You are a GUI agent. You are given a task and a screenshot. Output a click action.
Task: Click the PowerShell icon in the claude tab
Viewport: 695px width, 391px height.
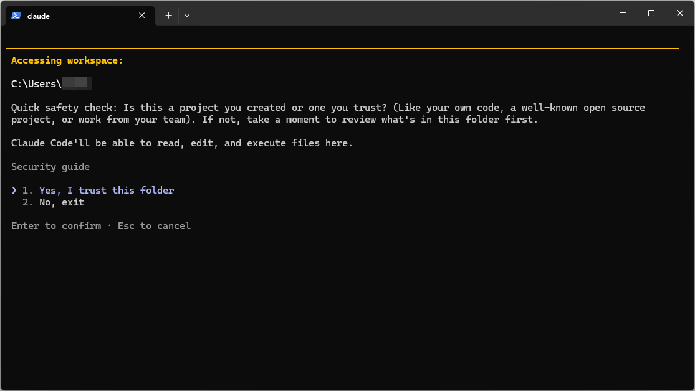point(16,16)
